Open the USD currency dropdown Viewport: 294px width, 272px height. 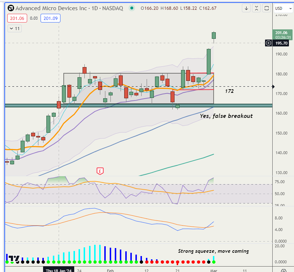283,8
